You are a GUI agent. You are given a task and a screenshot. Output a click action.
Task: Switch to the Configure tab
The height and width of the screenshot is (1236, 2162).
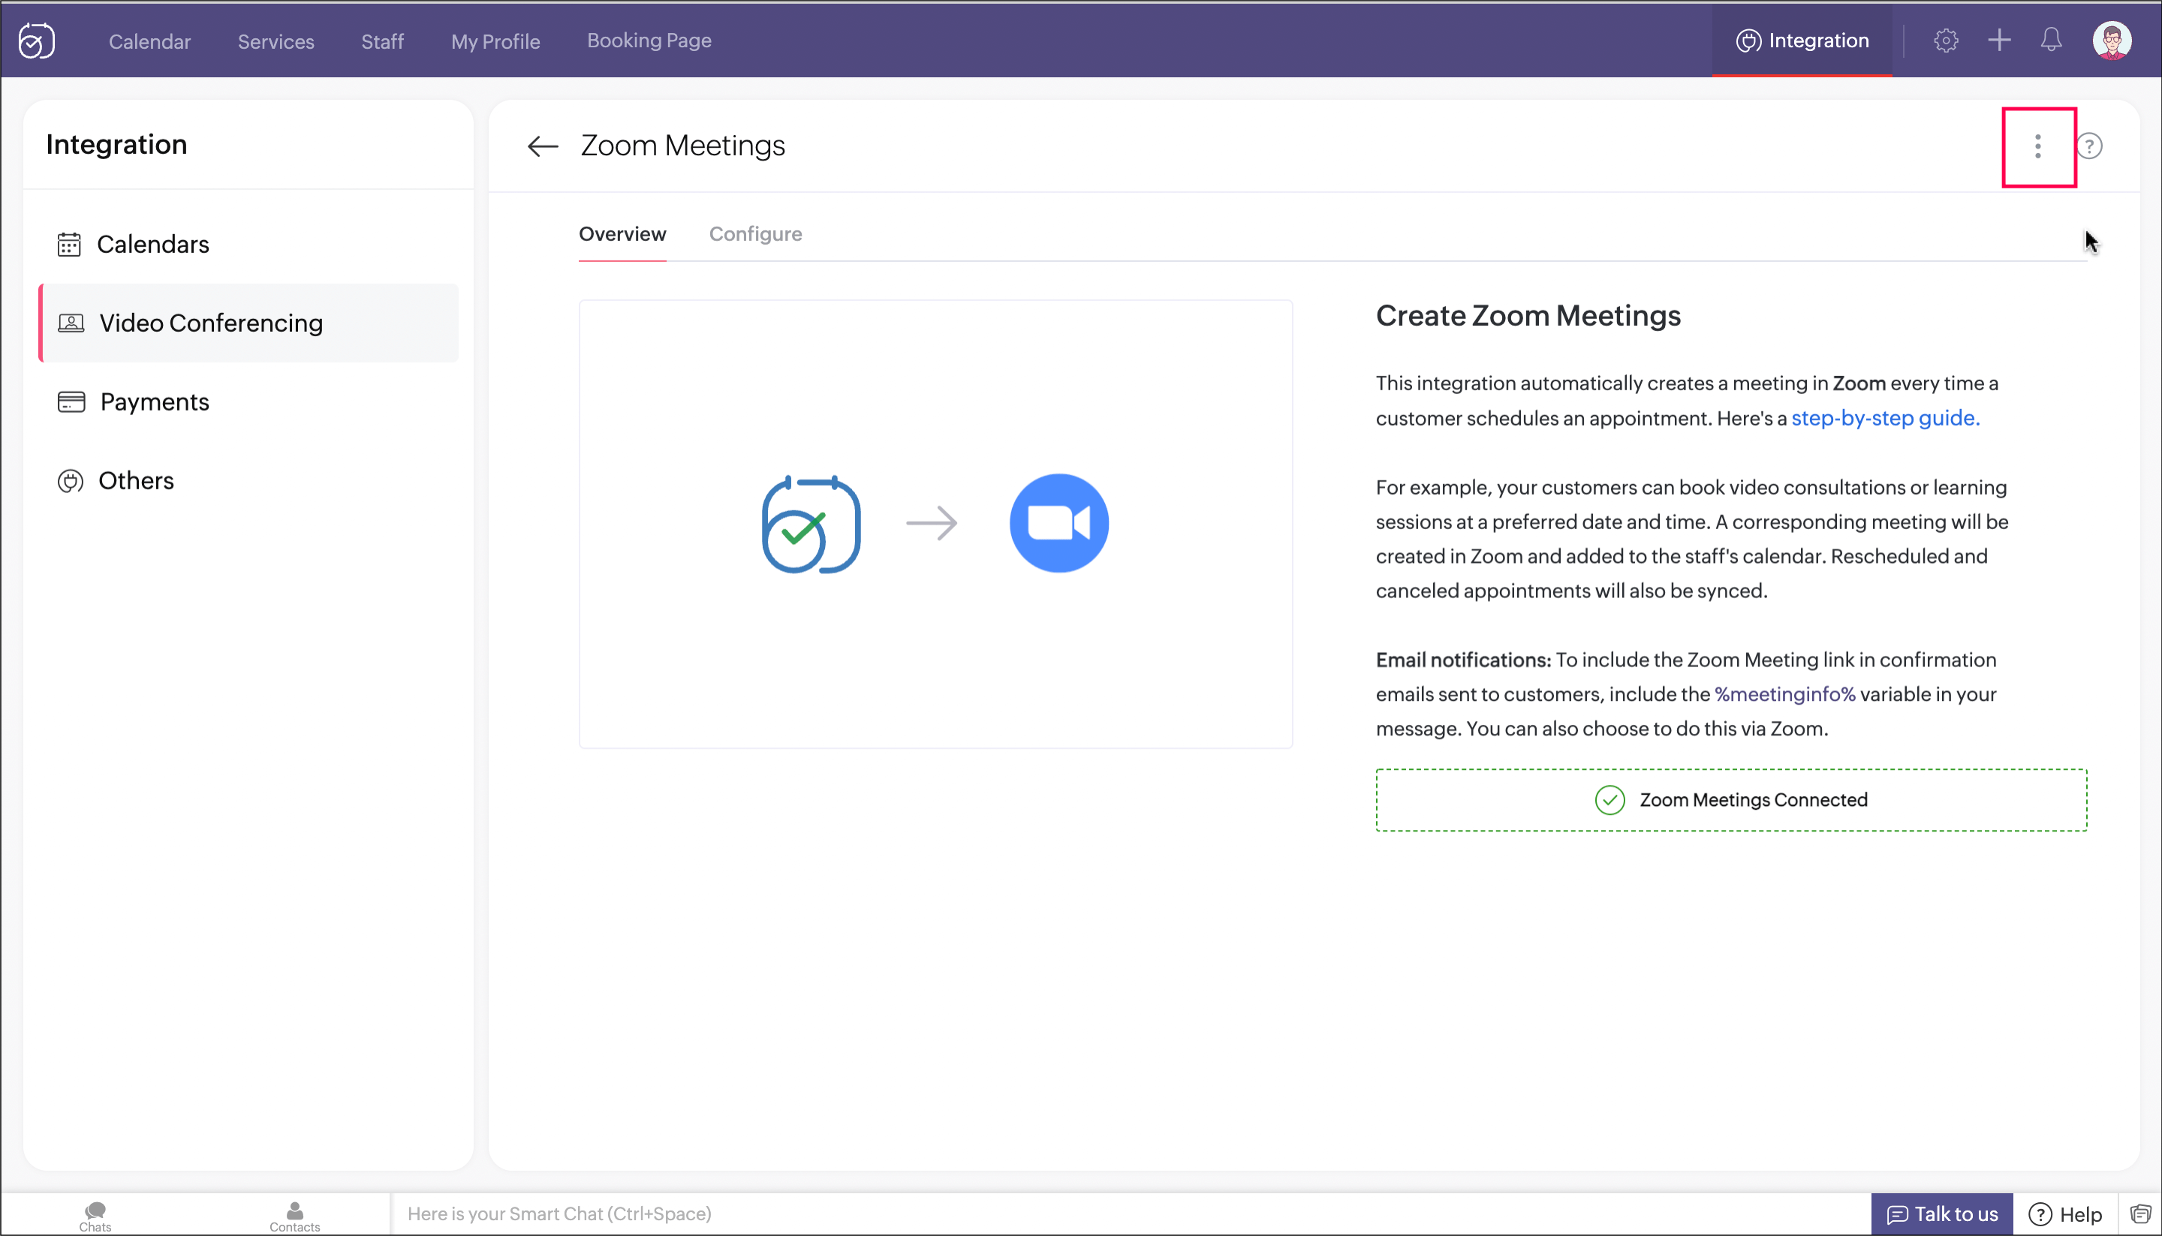[755, 234]
